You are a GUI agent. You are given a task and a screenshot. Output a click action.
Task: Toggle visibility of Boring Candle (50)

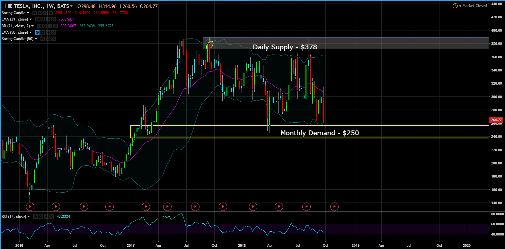pyautogui.click(x=43, y=39)
